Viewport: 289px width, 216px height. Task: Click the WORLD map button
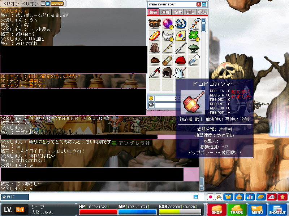(57, 4)
